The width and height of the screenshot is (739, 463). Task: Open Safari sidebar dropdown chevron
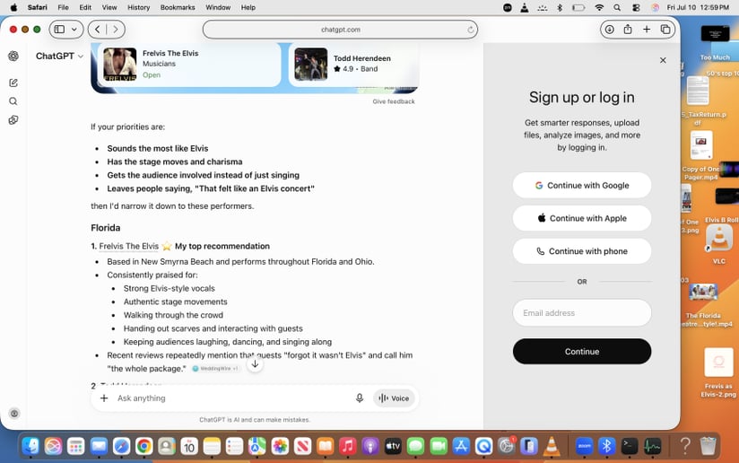(x=74, y=30)
